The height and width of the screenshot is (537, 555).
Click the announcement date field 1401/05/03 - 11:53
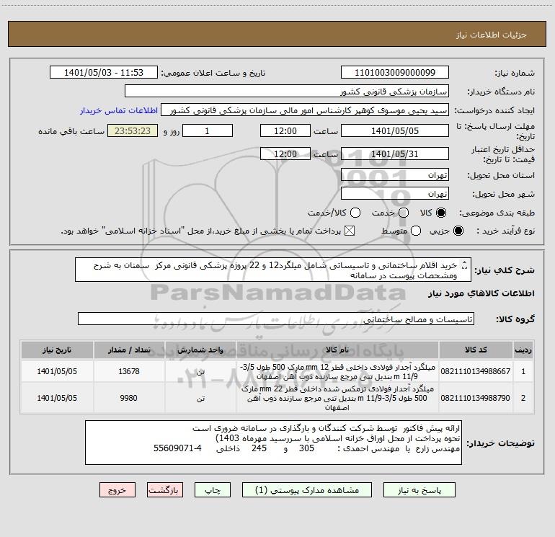(x=104, y=72)
